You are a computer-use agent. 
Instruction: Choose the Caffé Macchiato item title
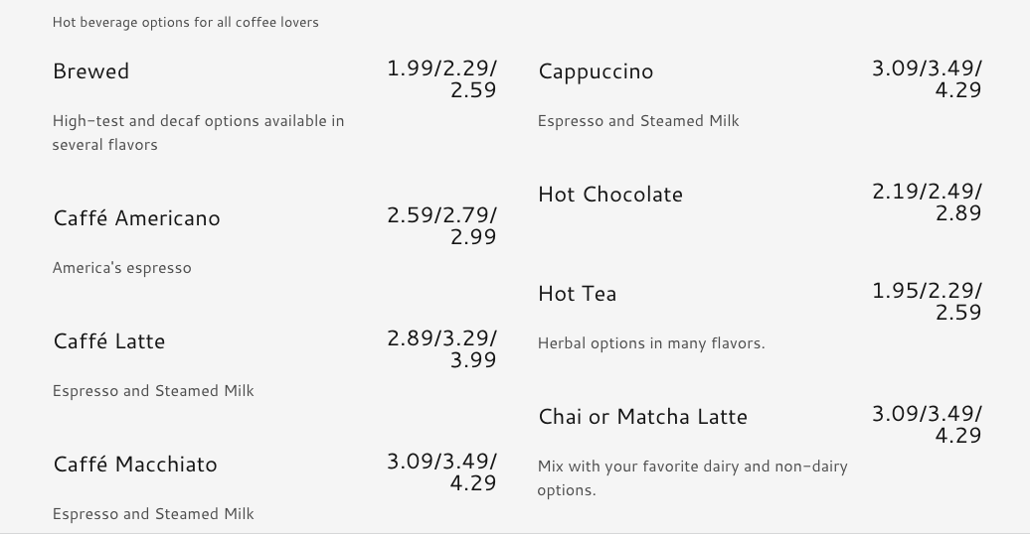pos(135,465)
